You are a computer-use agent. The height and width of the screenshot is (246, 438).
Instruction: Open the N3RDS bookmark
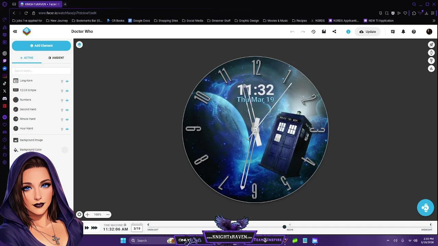pos(318,20)
